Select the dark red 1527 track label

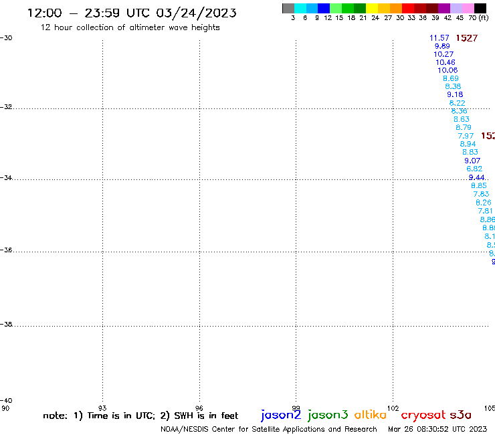tap(467, 38)
